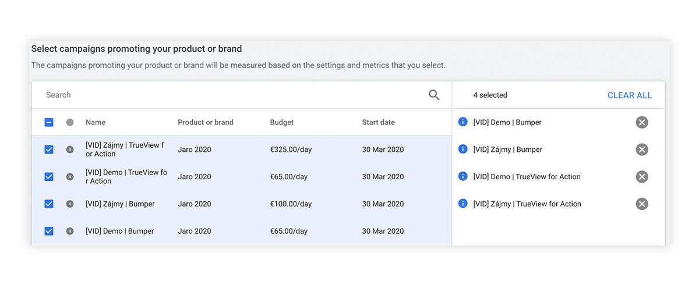This screenshot has height=285, width=699.
Task: Click paused status icon of €100.00/day campaign
Action: point(70,204)
